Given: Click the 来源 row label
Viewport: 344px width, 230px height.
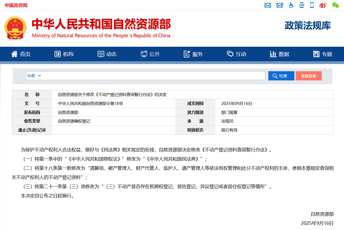Looking at the screenshot, I should pos(195,121).
